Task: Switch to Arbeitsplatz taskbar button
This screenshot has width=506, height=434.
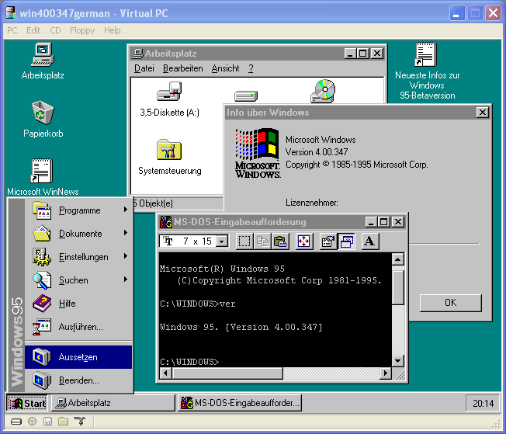Action: point(113,403)
